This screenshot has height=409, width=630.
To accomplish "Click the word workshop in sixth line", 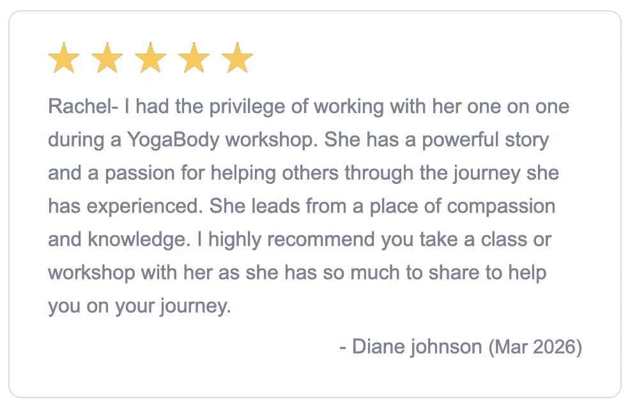I will (x=91, y=274).
